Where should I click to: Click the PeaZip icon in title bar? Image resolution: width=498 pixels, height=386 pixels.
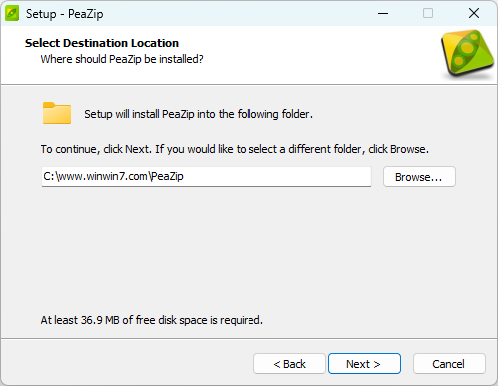(x=12, y=14)
